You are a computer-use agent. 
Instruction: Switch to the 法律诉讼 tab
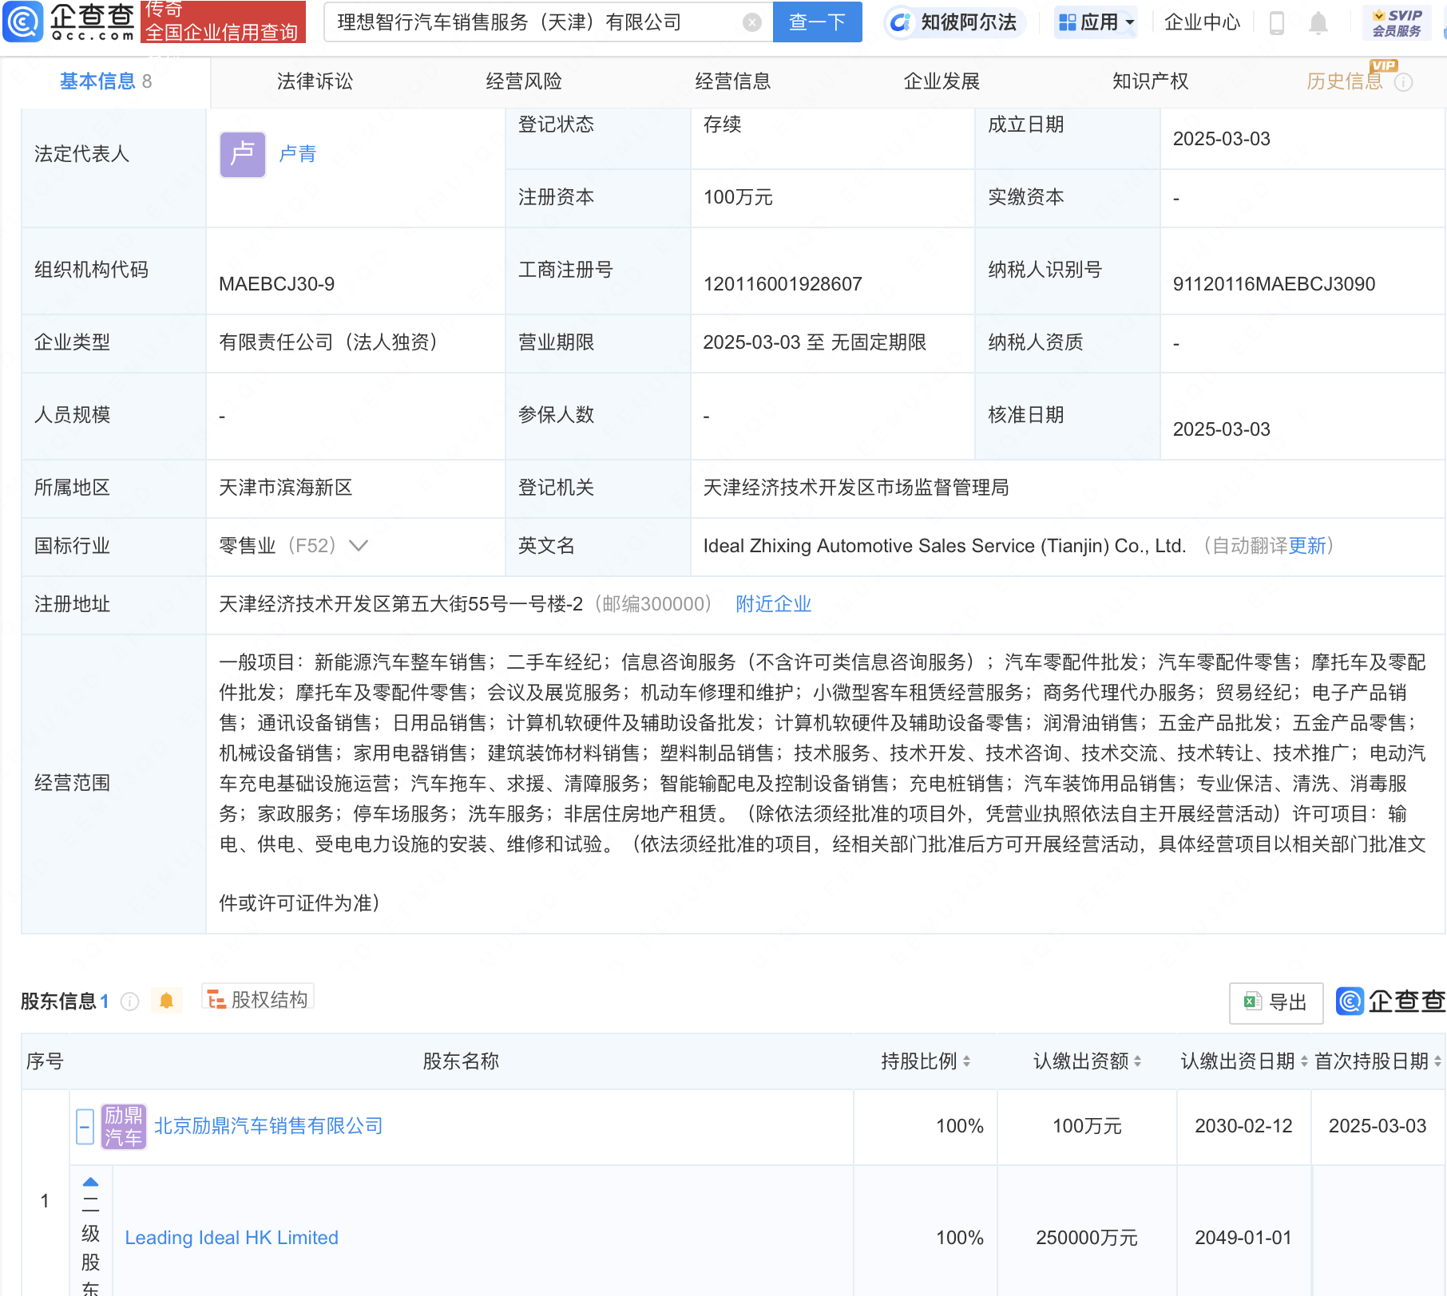[x=315, y=81]
